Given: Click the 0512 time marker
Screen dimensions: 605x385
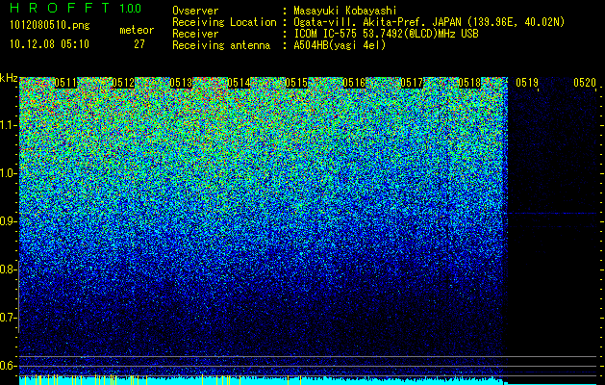Looking at the screenshot, I should (x=123, y=83).
